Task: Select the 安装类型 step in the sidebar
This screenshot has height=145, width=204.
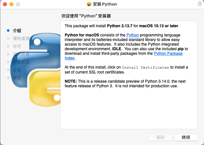Action: [x=21, y=62]
